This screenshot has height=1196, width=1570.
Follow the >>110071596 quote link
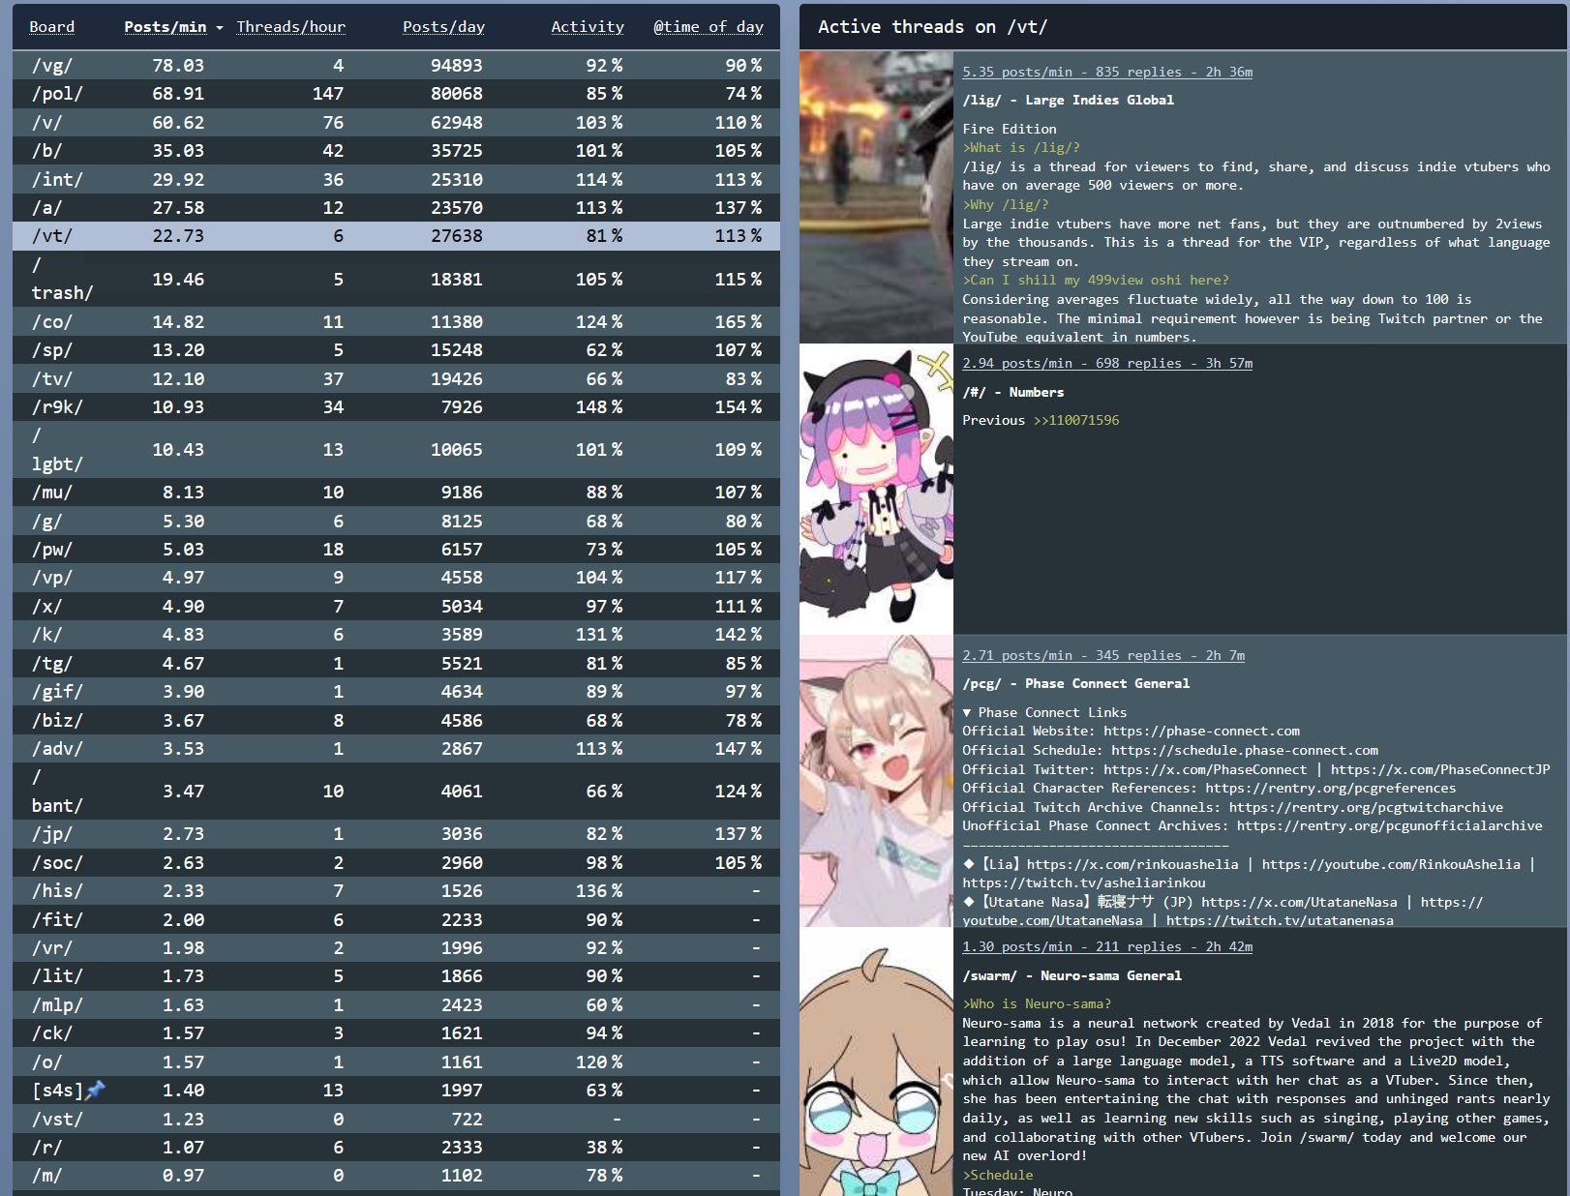pos(1076,420)
